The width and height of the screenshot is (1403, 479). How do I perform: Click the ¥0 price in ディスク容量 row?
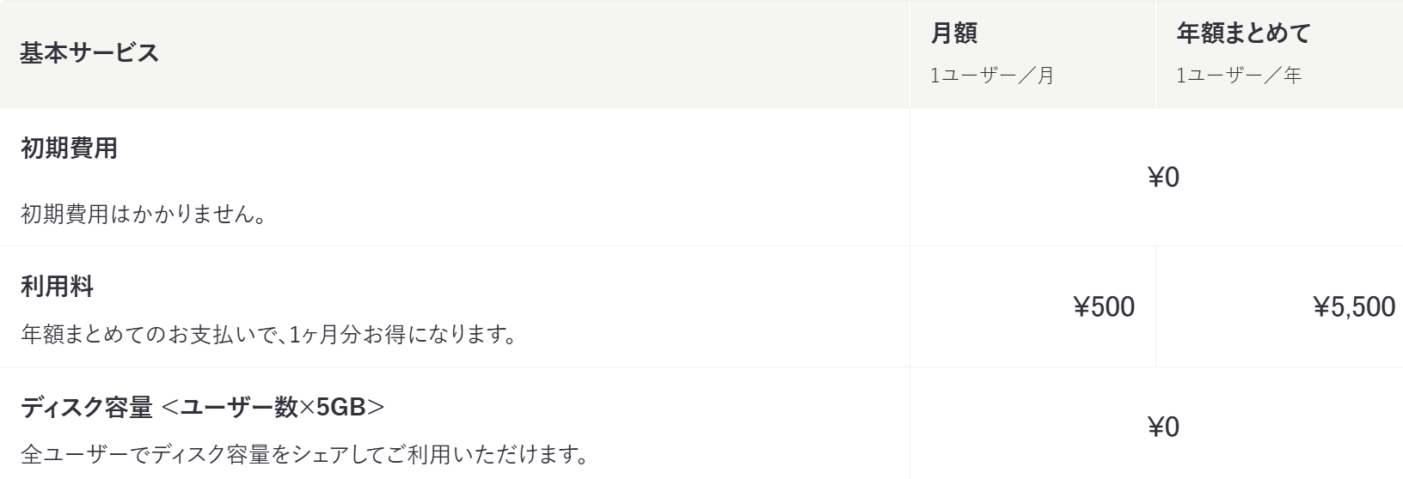pos(1164,427)
